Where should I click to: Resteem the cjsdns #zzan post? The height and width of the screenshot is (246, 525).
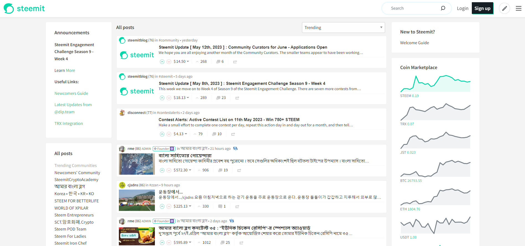[237, 207]
